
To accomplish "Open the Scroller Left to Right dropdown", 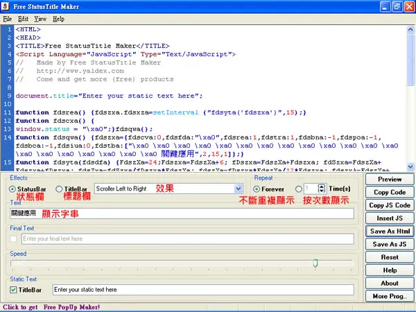I will [239, 189].
